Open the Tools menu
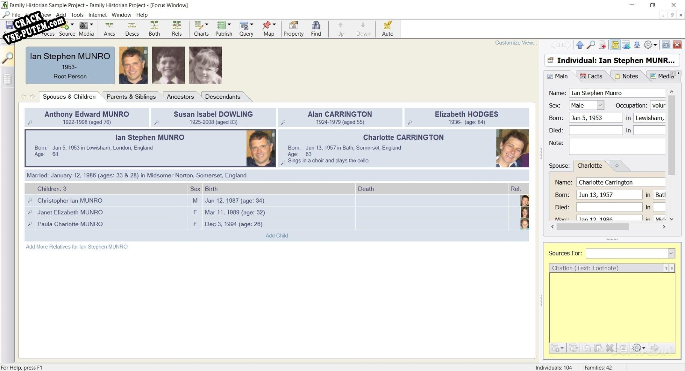 click(77, 15)
